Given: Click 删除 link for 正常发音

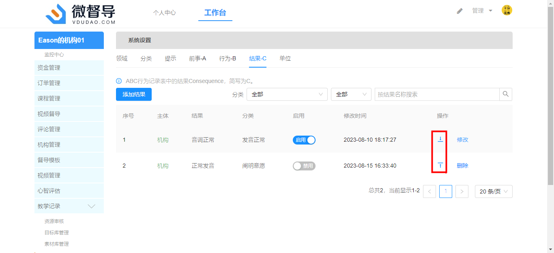Looking at the screenshot, I should coord(462,166).
